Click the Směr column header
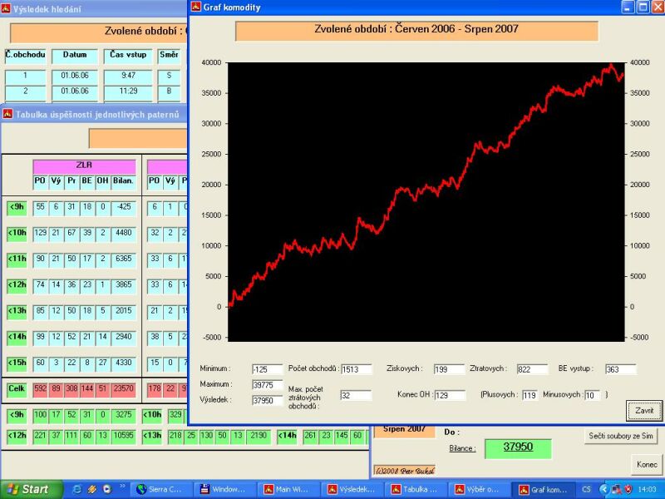Screen dimensions: 665x499 tap(169, 56)
